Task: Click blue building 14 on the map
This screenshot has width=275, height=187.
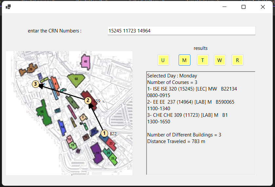Action: pyautogui.click(x=62, y=126)
